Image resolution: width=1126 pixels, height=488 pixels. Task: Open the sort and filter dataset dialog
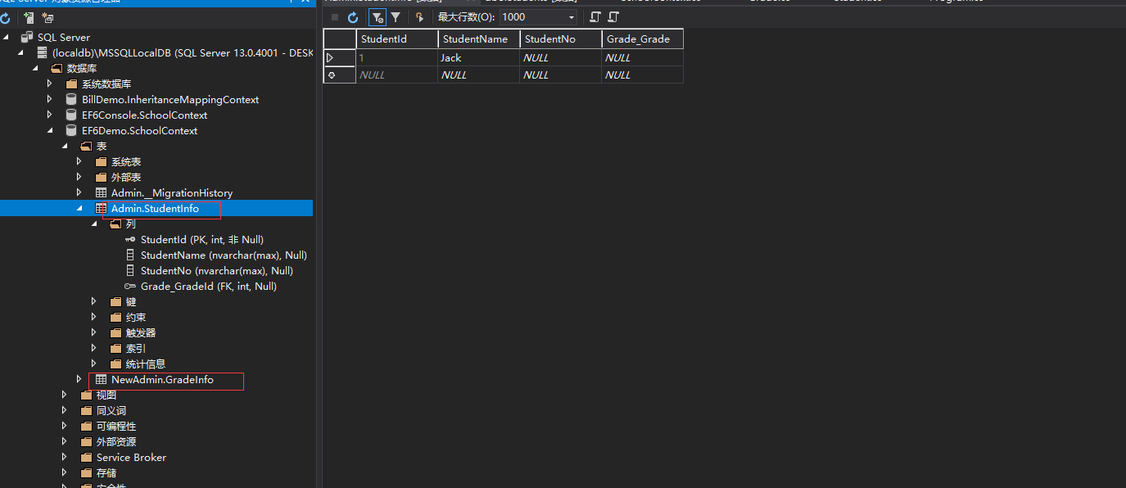pos(396,17)
